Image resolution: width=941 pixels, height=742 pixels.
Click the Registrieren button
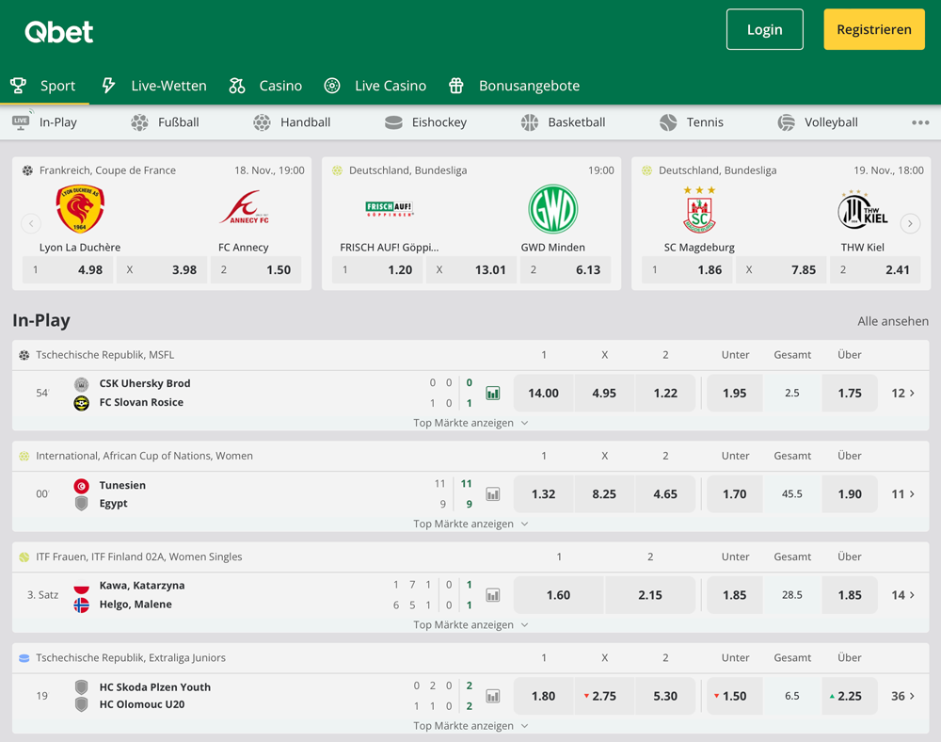[874, 29]
